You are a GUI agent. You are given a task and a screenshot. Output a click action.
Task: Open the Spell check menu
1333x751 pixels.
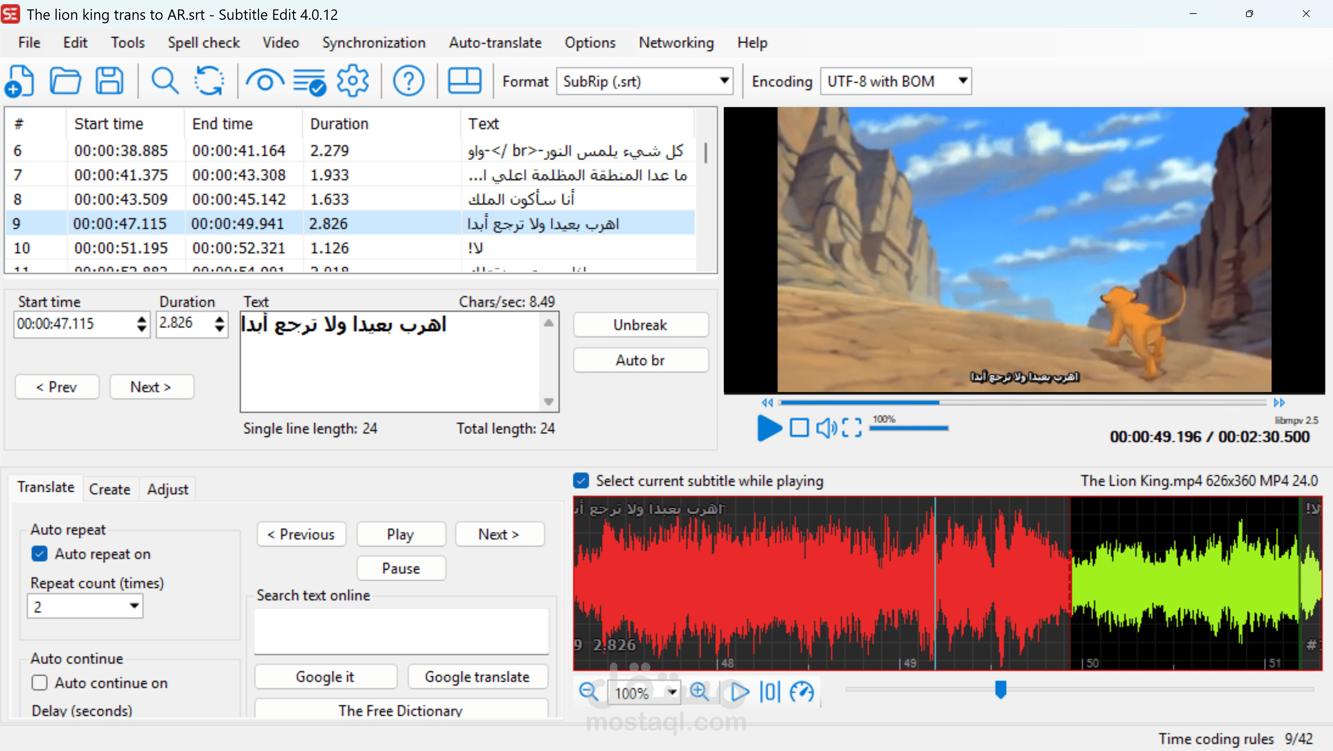coord(203,43)
